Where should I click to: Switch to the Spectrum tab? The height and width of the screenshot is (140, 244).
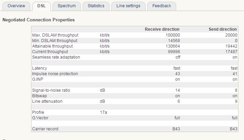(x=67, y=6)
